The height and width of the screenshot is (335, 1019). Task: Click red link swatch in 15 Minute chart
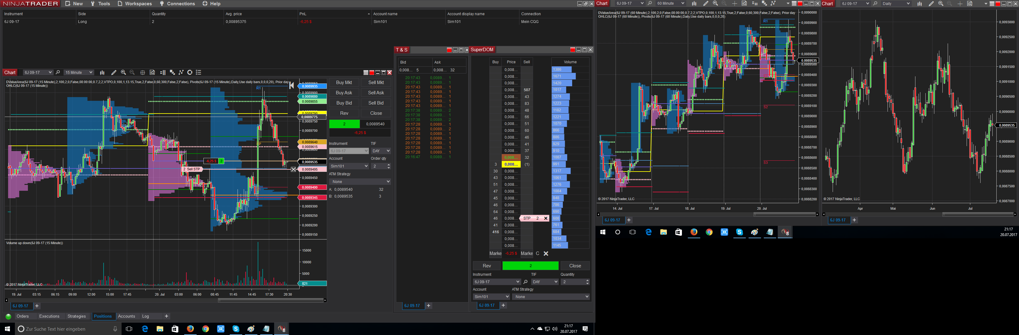tap(372, 73)
